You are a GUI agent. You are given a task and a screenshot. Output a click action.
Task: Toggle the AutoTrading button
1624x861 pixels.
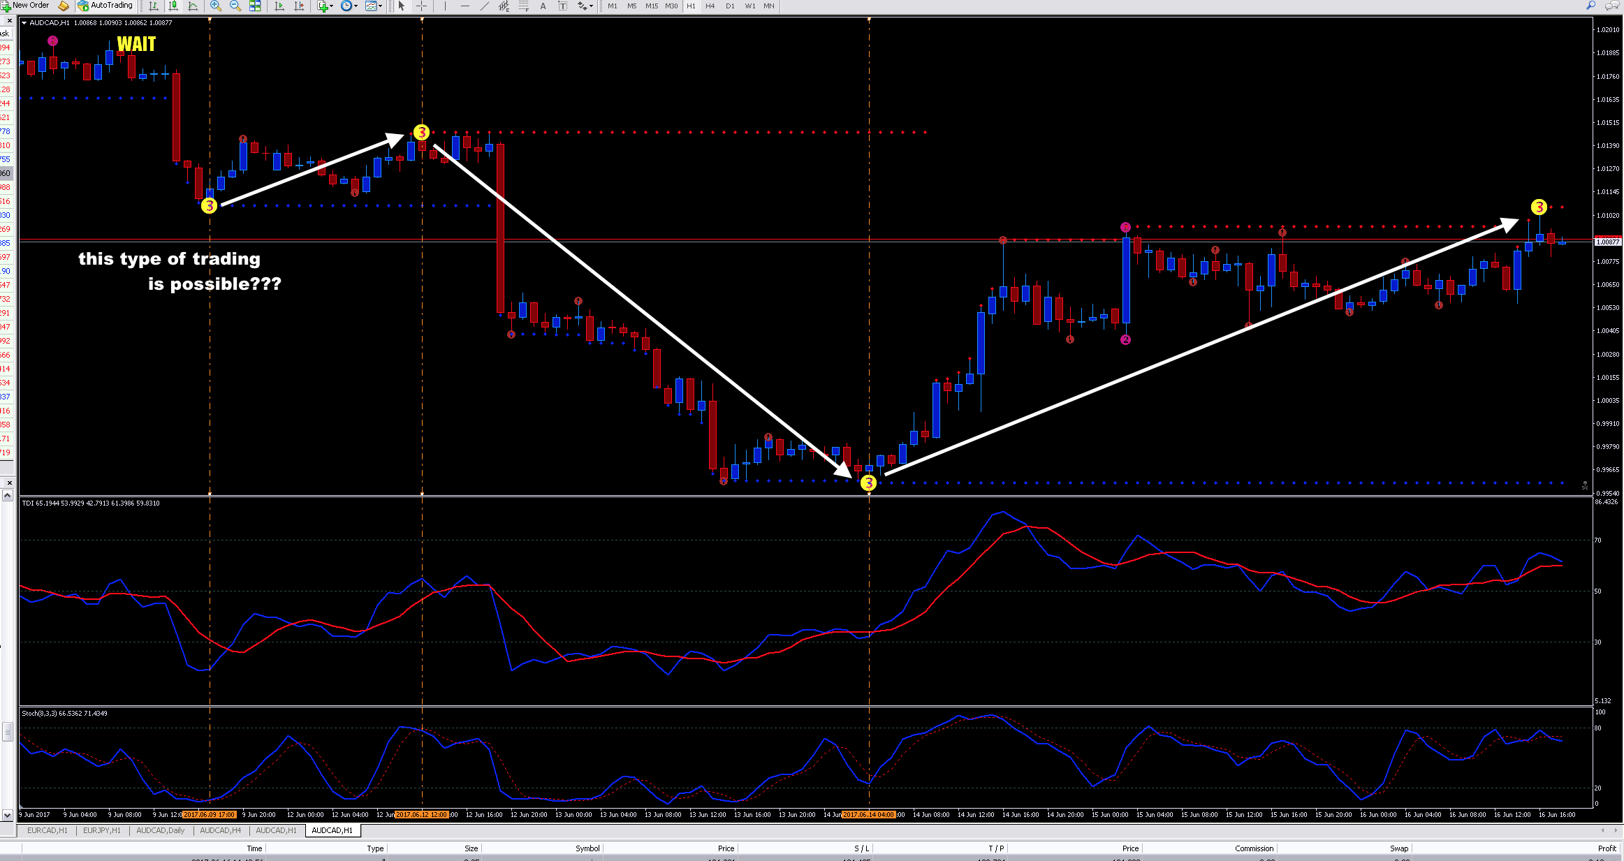pos(105,6)
